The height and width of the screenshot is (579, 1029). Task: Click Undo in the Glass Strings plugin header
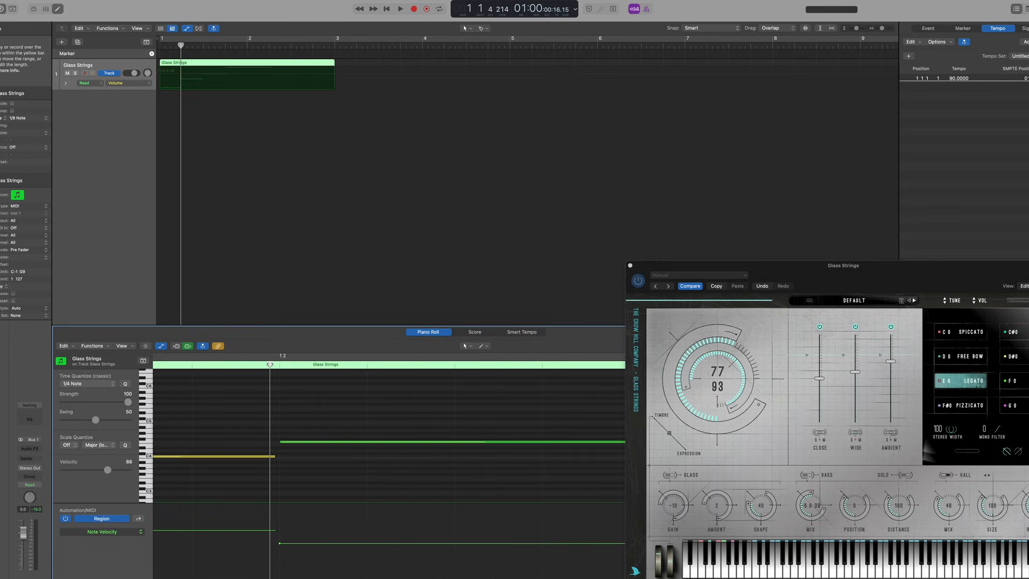[762, 286]
